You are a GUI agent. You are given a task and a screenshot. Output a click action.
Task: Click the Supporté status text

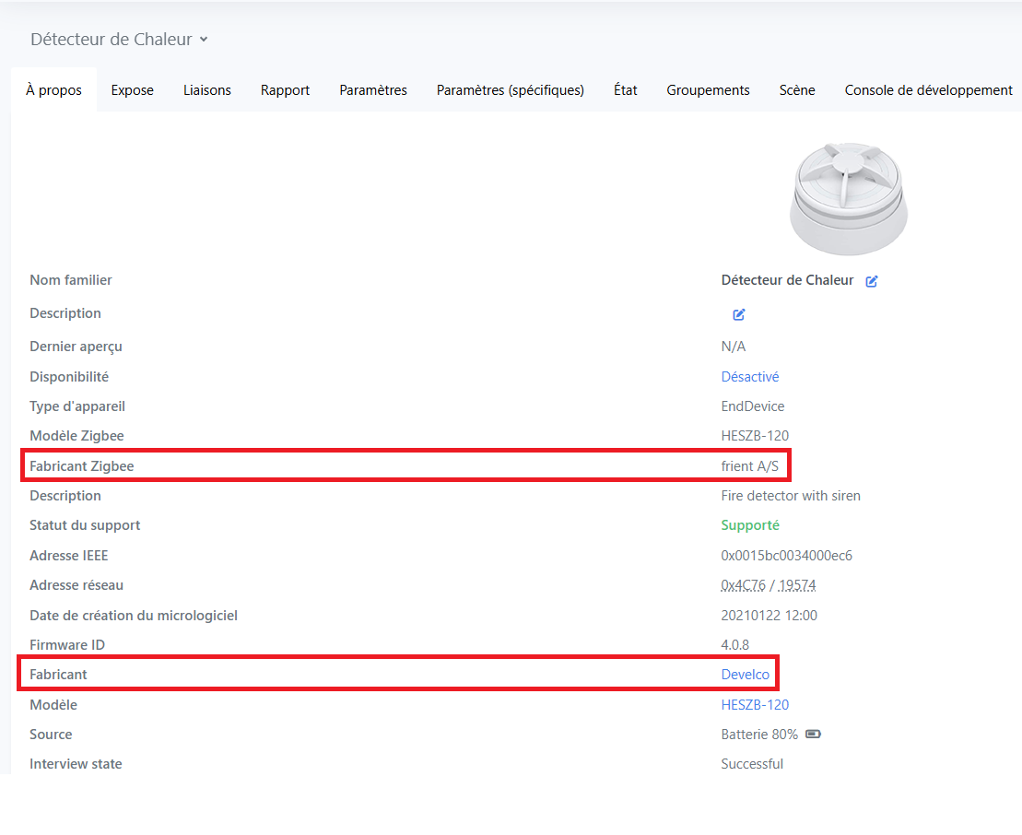750,525
